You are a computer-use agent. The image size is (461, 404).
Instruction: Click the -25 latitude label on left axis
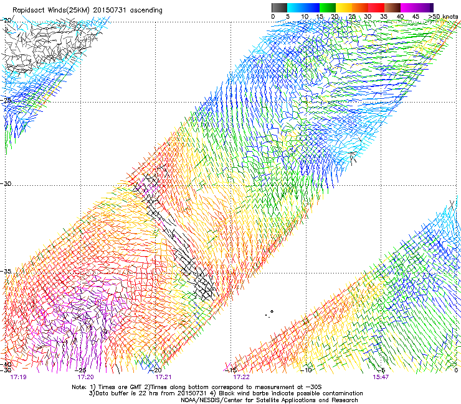click(7, 100)
